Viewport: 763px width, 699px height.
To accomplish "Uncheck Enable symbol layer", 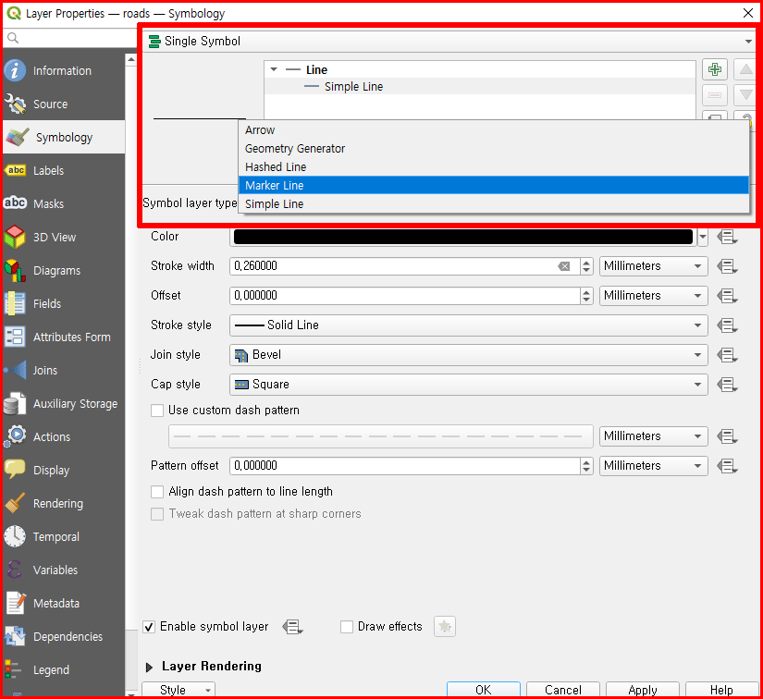I will (149, 627).
